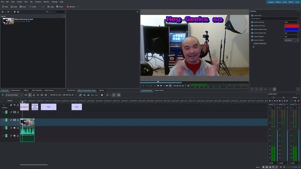Open the Normal Mode edit mode dropdown

pyautogui.click(x=14, y=95)
